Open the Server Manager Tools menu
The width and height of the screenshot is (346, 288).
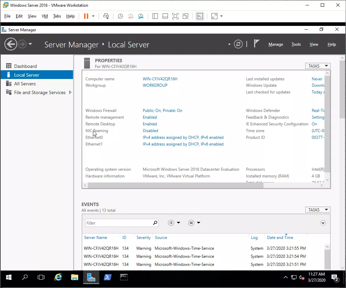pos(296,44)
